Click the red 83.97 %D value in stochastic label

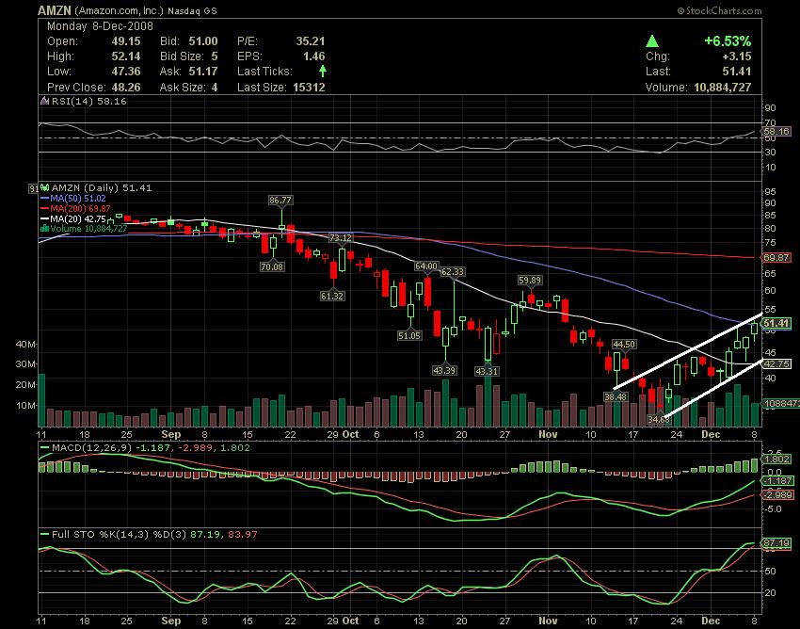click(x=242, y=535)
